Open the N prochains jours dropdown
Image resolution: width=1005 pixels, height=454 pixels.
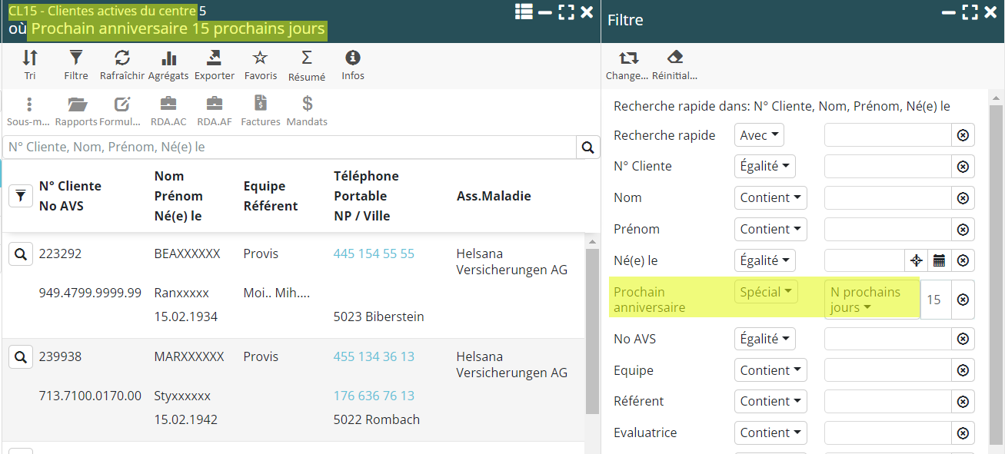(x=871, y=300)
